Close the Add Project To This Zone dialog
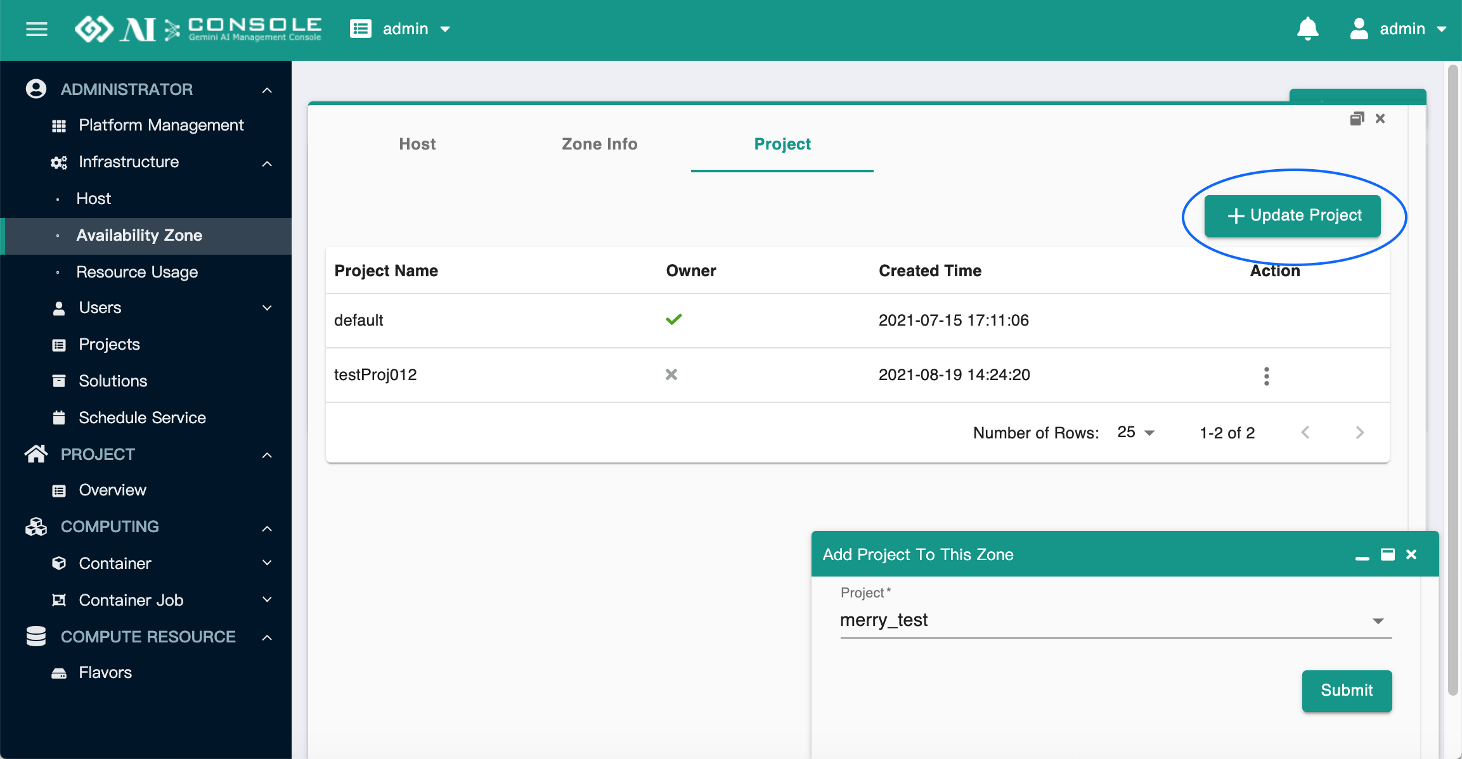This screenshot has width=1462, height=759. (1411, 554)
